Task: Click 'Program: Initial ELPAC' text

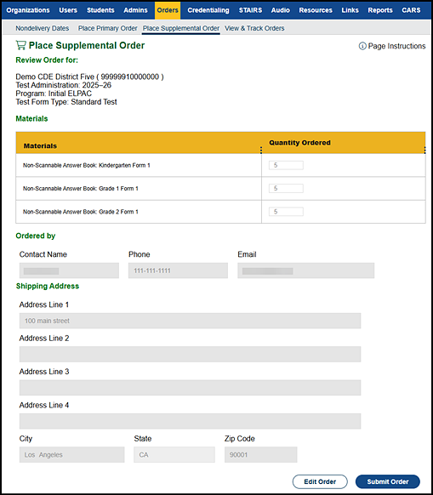Action: click(x=54, y=94)
